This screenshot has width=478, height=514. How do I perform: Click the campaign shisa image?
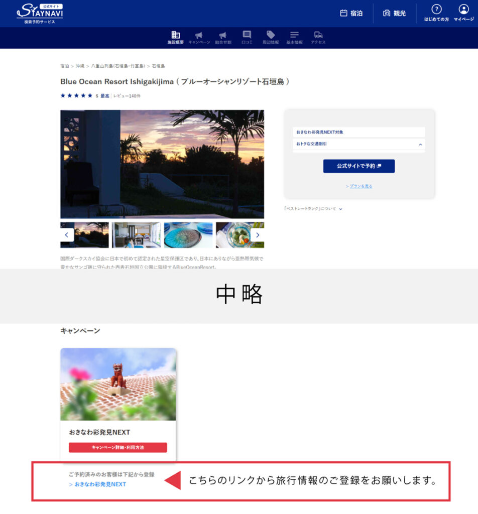click(x=118, y=384)
